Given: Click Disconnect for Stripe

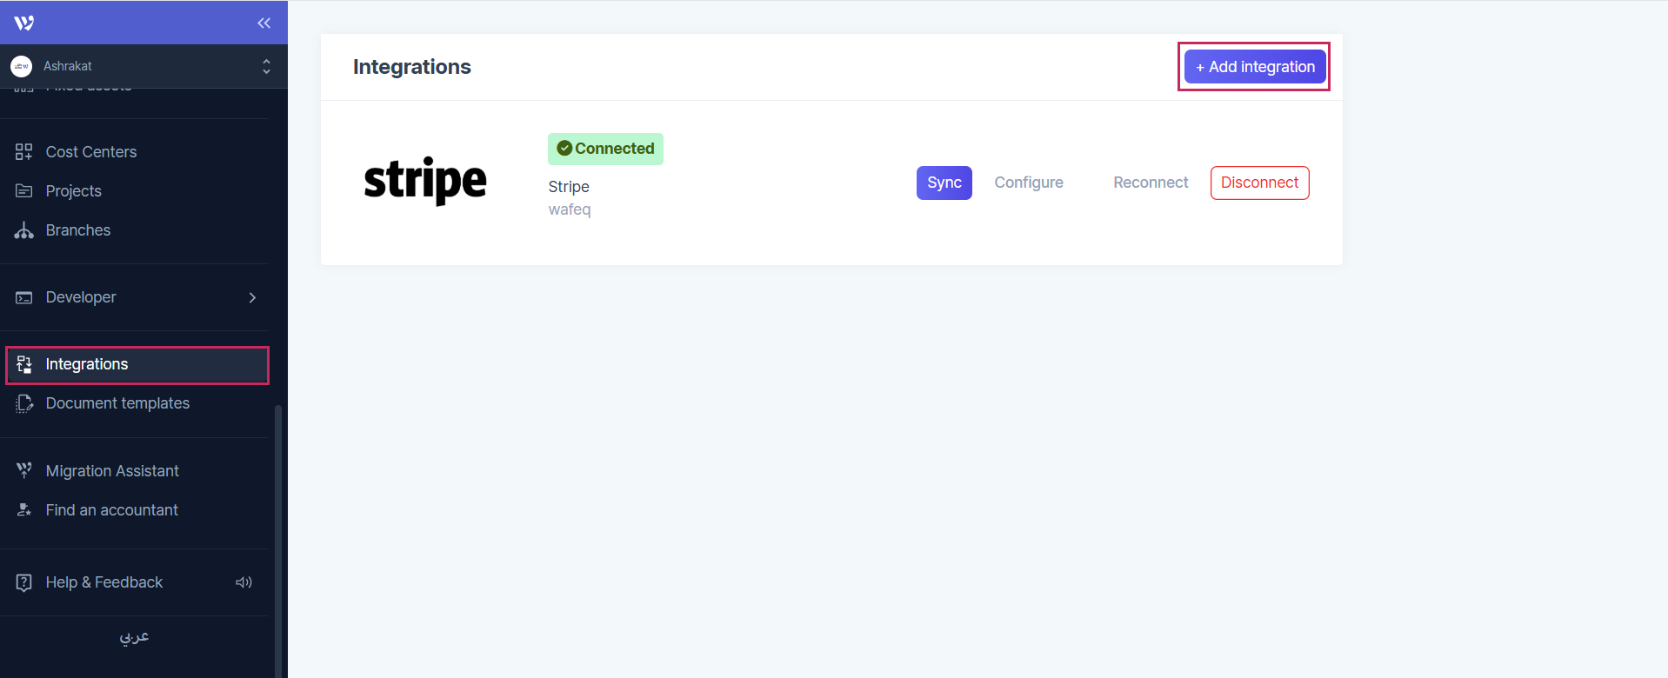Looking at the screenshot, I should [x=1259, y=183].
